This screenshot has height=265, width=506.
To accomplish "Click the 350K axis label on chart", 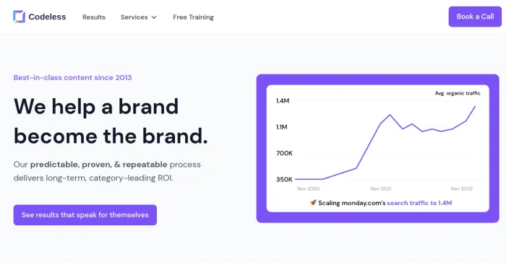I will [284, 179].
